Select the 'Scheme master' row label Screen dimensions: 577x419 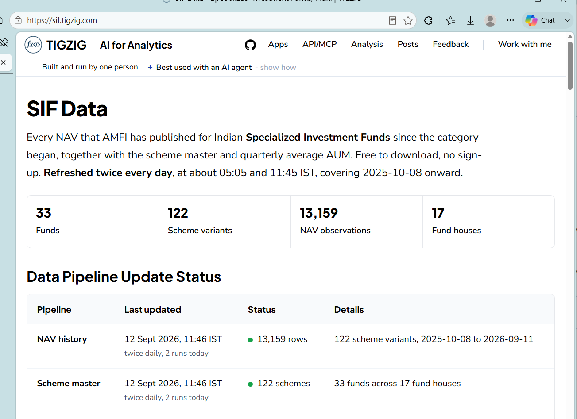point(69,383)
